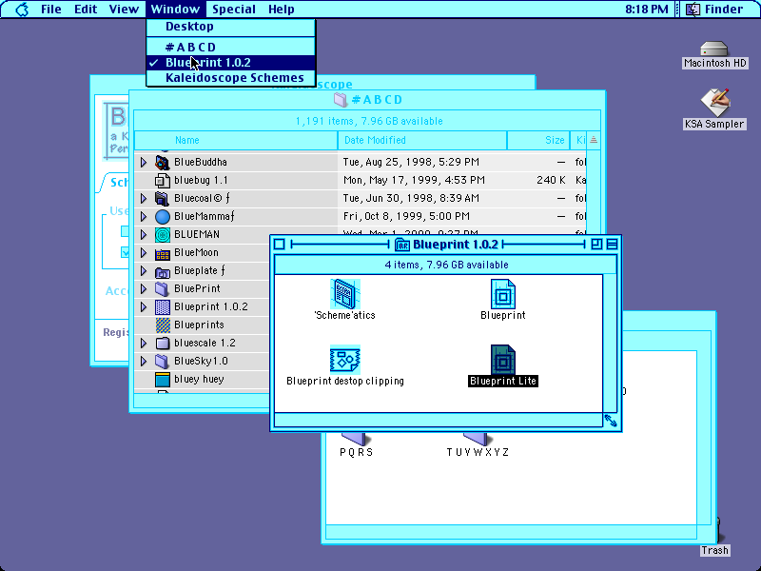Select the BlueSky1.0 folder icon

pyautogui.click(x=162, y=362)
